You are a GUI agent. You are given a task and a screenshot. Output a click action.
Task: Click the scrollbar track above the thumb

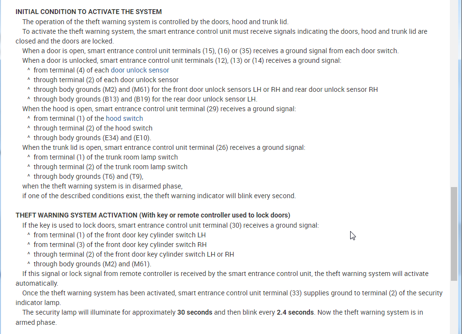pos(454,97)
